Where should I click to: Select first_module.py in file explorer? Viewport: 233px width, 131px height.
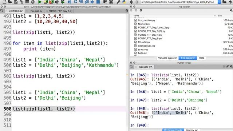point(146,20)
